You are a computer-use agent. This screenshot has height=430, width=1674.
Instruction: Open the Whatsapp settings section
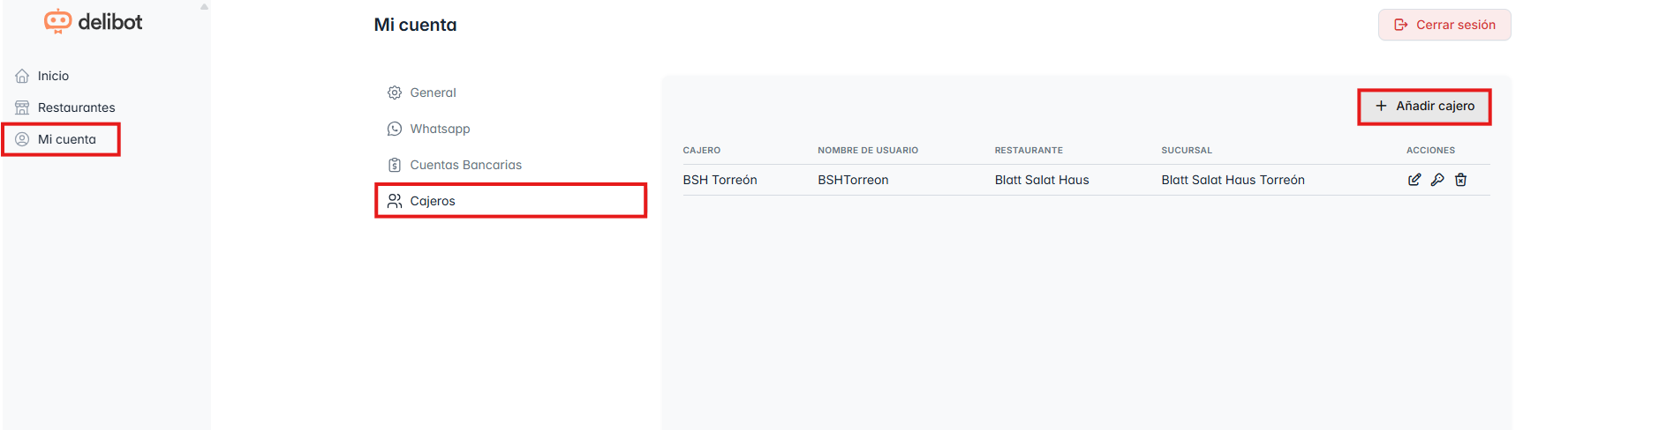pos(440,129)
